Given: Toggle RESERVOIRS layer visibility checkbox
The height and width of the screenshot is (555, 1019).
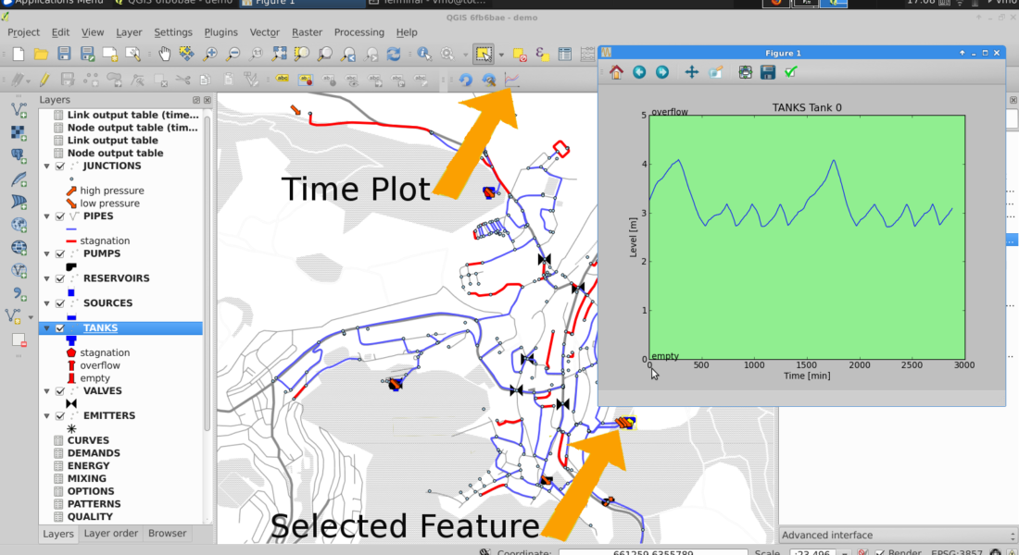Looking at the screenshot, I should tap(60, 278).
